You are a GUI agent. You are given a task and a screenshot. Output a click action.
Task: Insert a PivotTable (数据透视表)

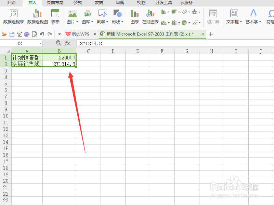(13, 17)
